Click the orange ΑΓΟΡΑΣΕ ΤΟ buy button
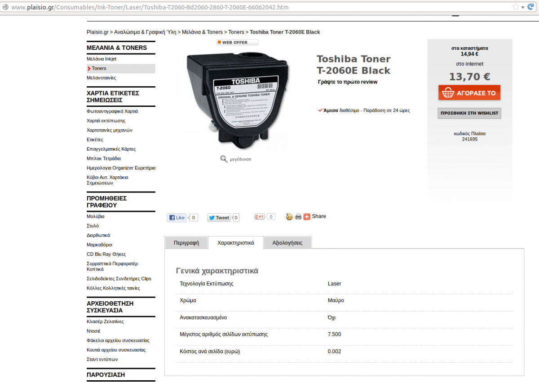This screenshot has width=539, height=382. (x=469, y=93)
